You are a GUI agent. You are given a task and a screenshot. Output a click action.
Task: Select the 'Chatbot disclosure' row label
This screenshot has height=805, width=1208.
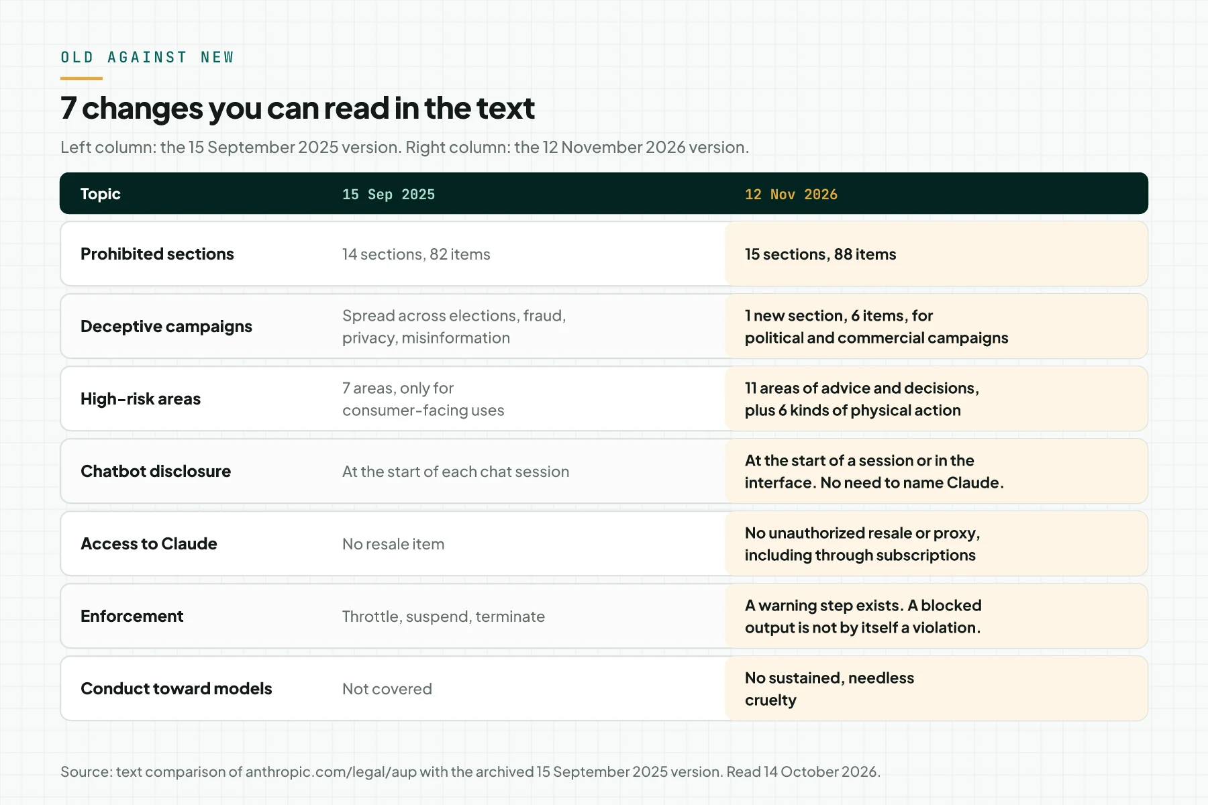156,471
